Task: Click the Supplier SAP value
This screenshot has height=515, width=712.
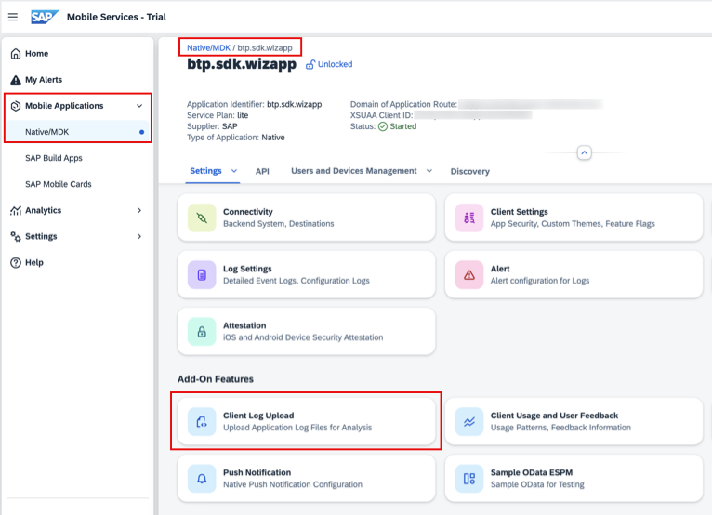Action: [x=230, y=126]
